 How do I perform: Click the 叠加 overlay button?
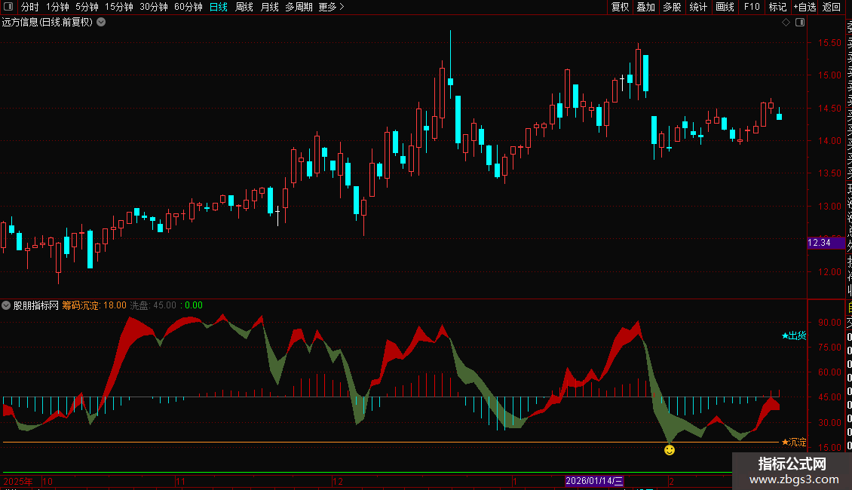646,7
